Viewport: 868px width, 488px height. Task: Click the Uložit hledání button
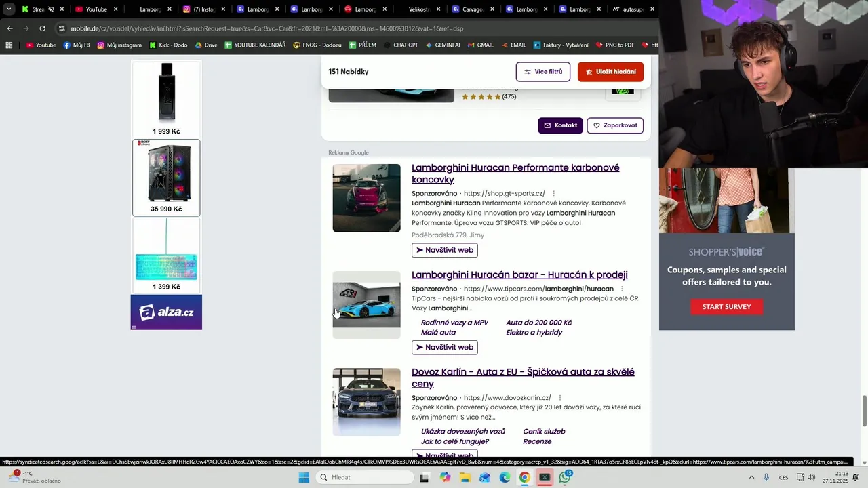(610, 72)
